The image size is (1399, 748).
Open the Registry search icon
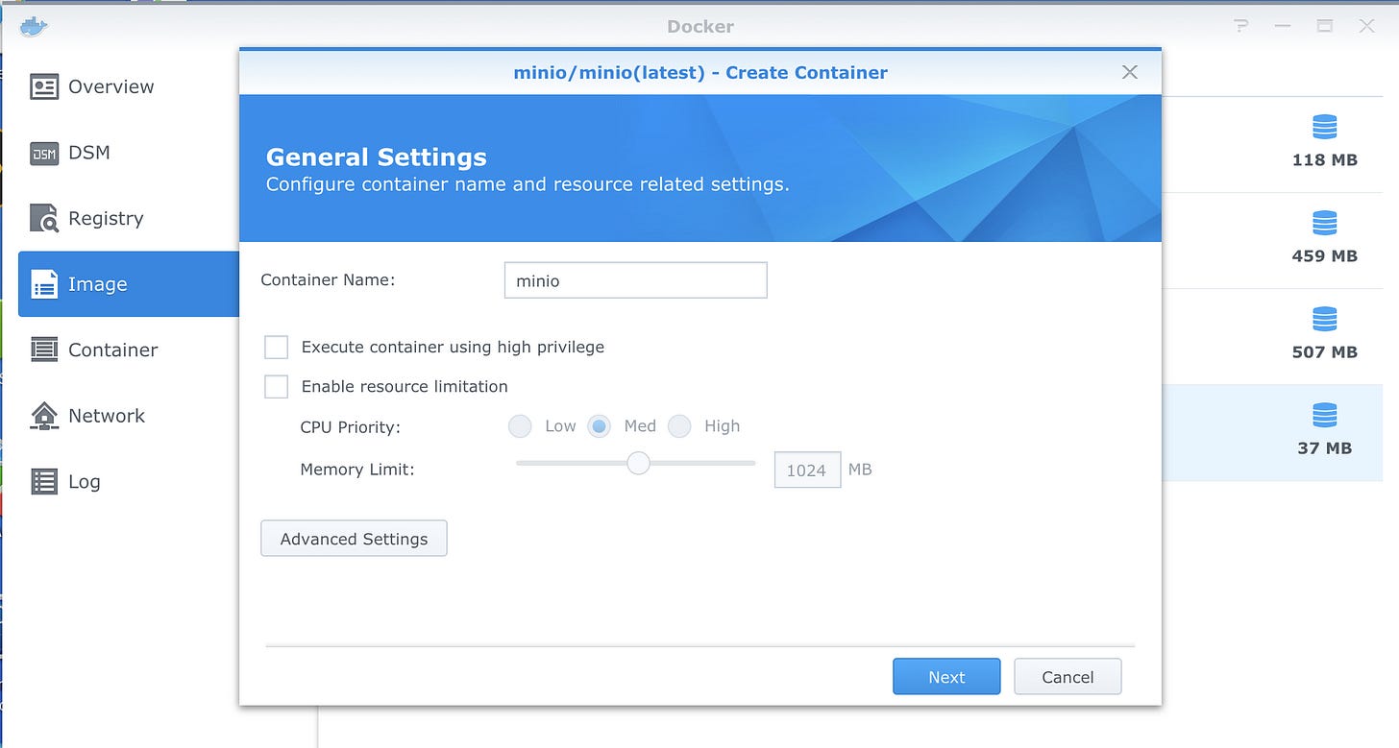tap(44, 218)
